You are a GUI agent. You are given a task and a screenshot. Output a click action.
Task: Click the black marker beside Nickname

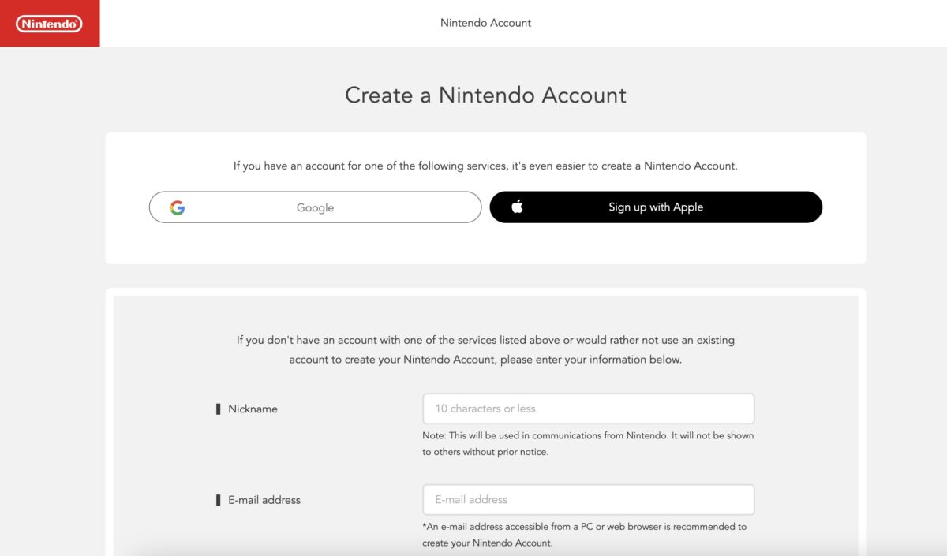point(219,409)
